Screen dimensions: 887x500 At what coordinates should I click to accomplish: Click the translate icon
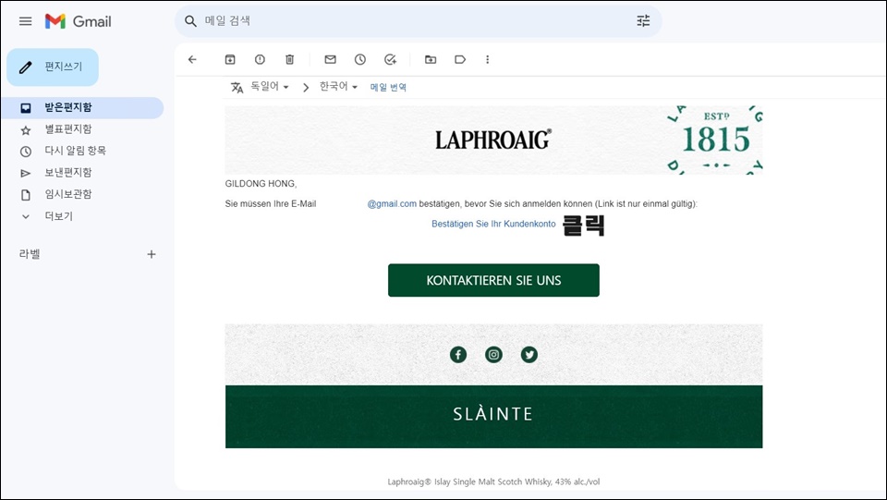click(237, 88)
